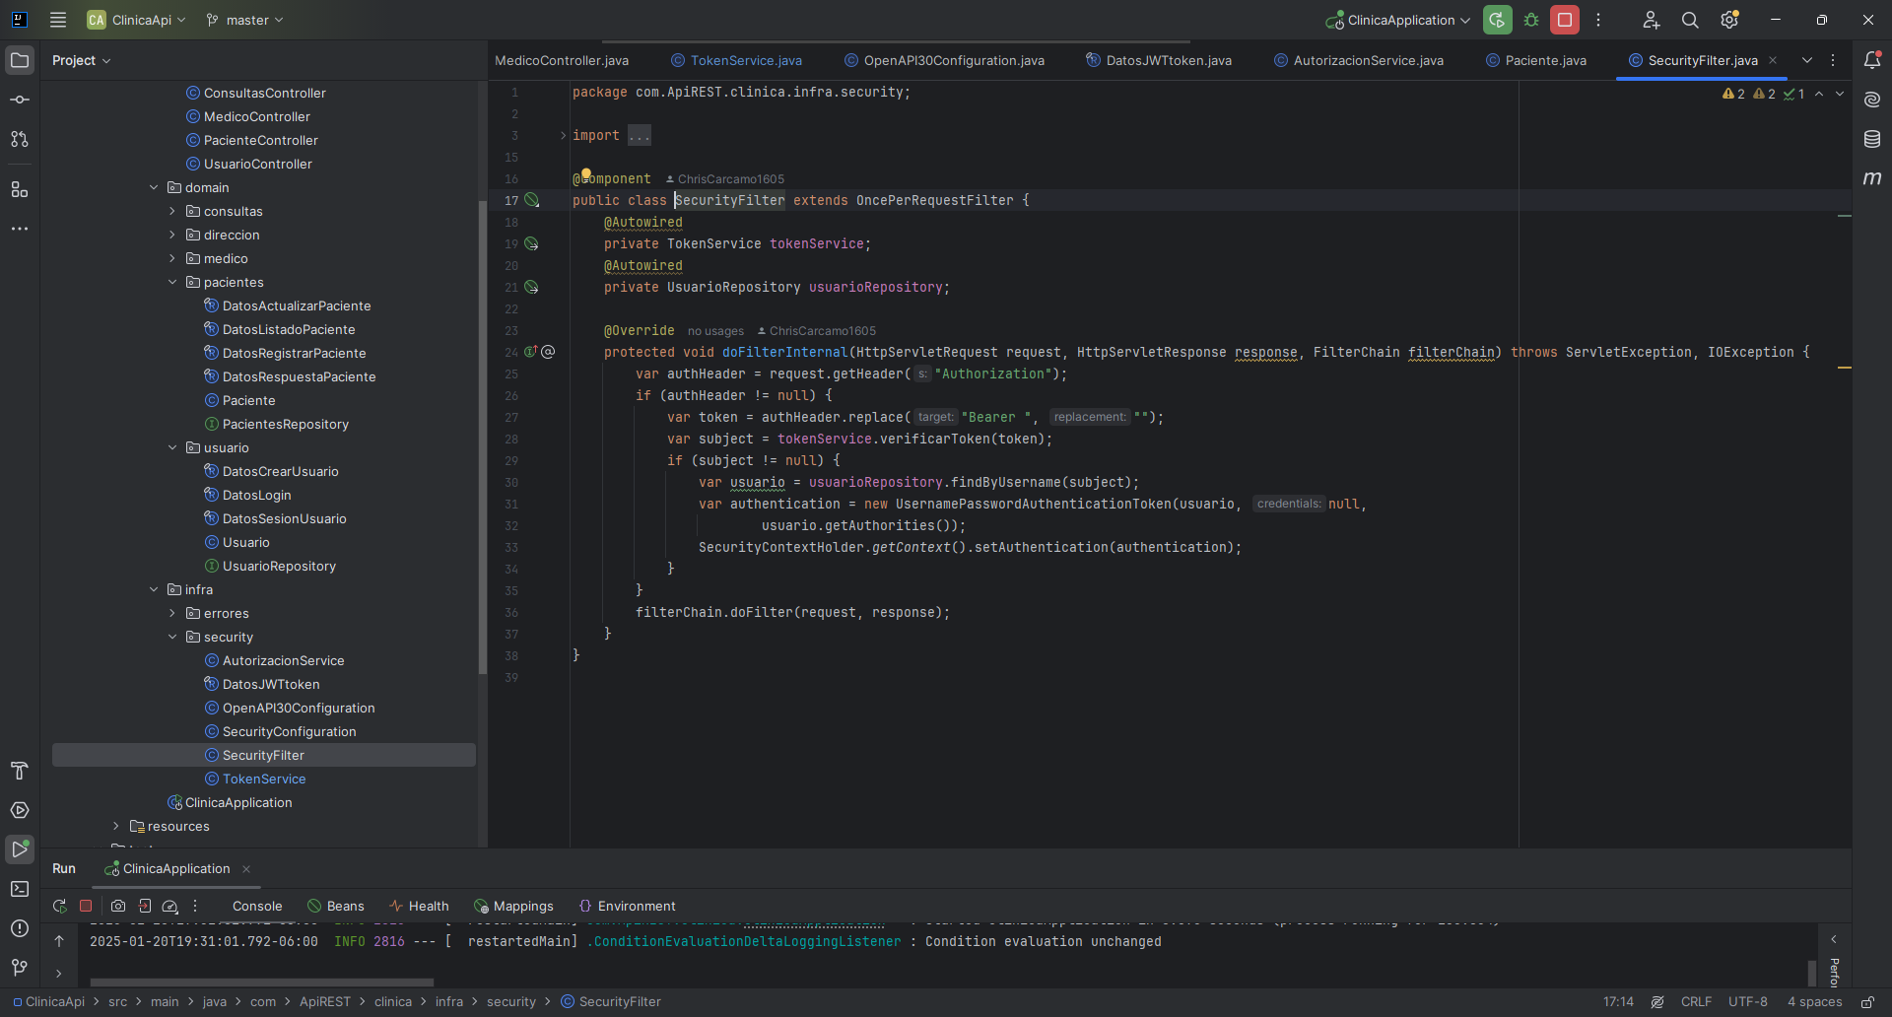The height and width of the screenshot is (1017, 1892).
Task: Open the Mappings tab in Run panel
Action: 513,906
